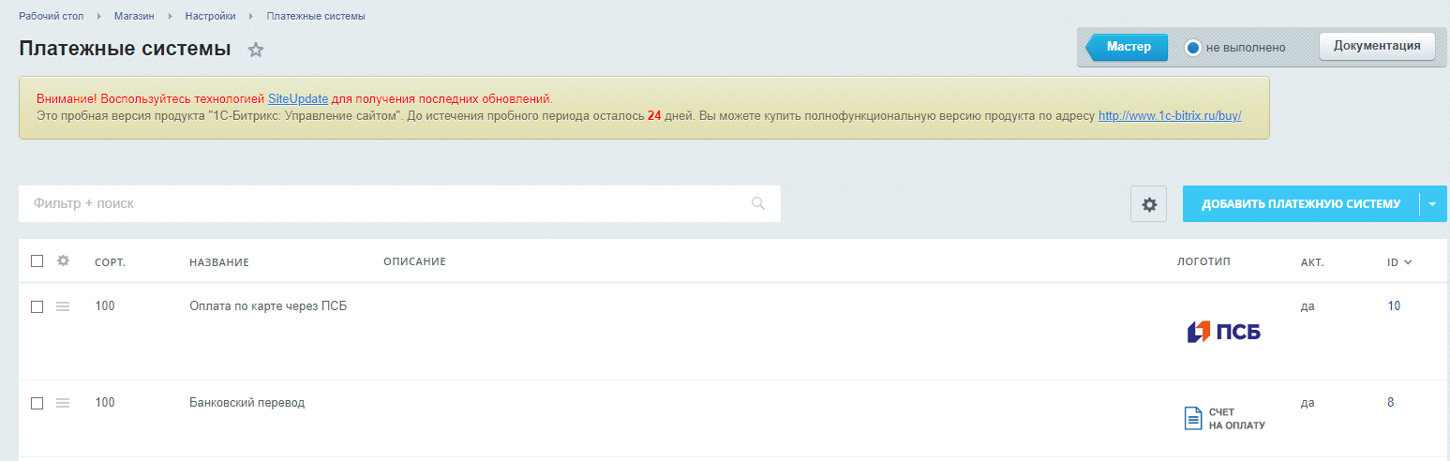
Task: Check the Банковский перевод row checkbox
Action: tap(37, 403)
